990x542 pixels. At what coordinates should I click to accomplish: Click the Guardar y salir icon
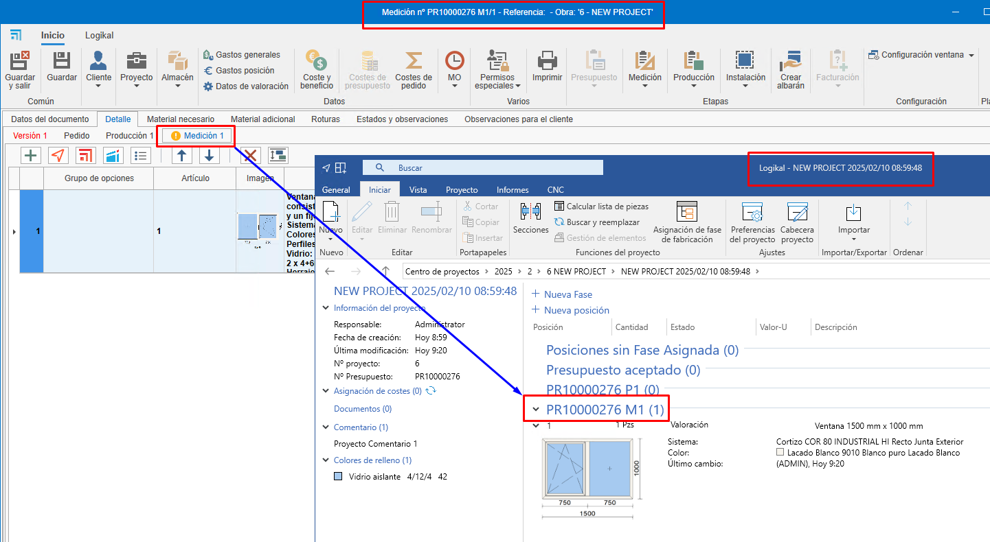20,60
